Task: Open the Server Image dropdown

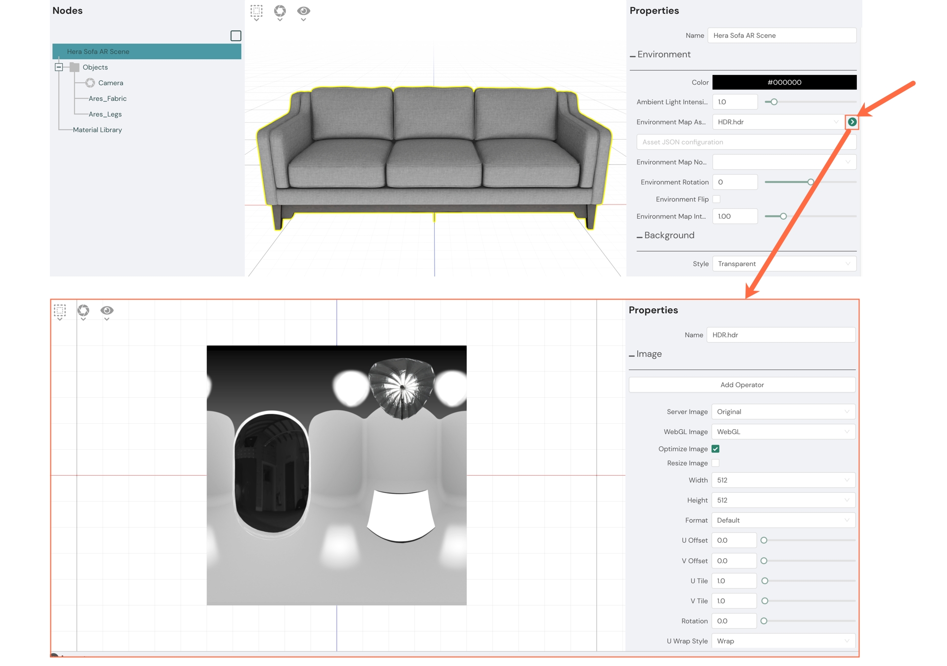Action: pos(783,412)
